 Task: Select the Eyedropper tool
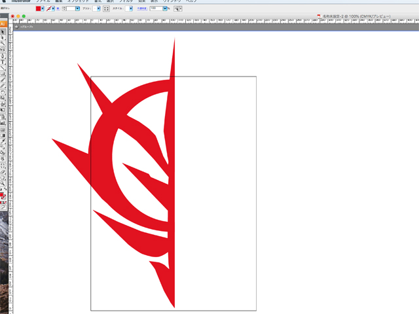3,141
